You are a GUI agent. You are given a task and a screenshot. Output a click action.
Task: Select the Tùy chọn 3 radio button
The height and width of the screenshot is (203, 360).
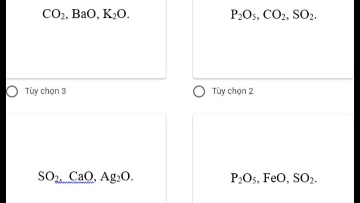click(12, 92)
